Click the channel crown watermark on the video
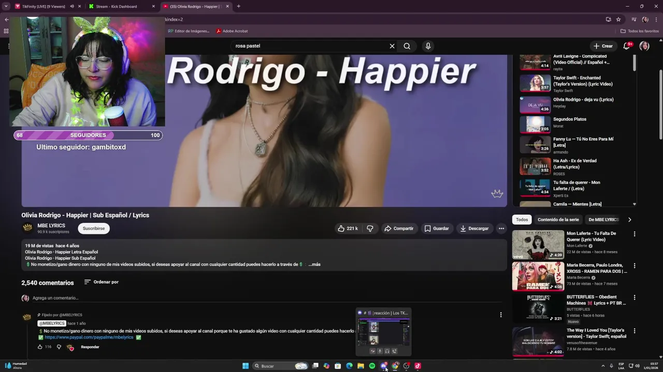Screen dimensions: 663x372 point(497,194)
